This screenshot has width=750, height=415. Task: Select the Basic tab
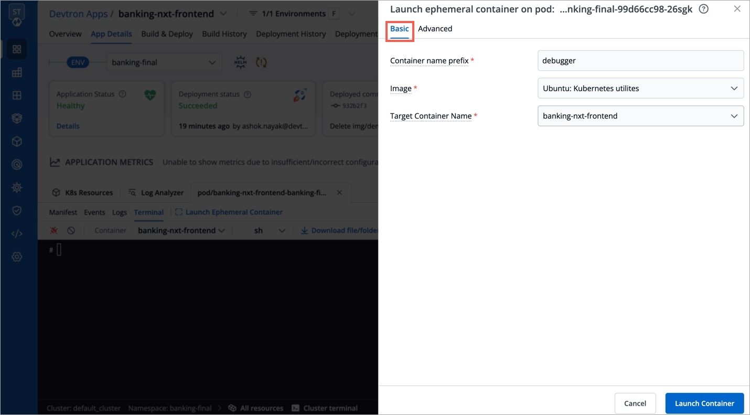pos(399,29)
